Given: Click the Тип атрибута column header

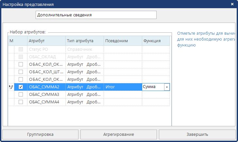Looking at the screenshot, I should [84, 41].
